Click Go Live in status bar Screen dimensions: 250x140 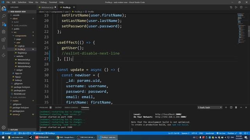point(221,133)
